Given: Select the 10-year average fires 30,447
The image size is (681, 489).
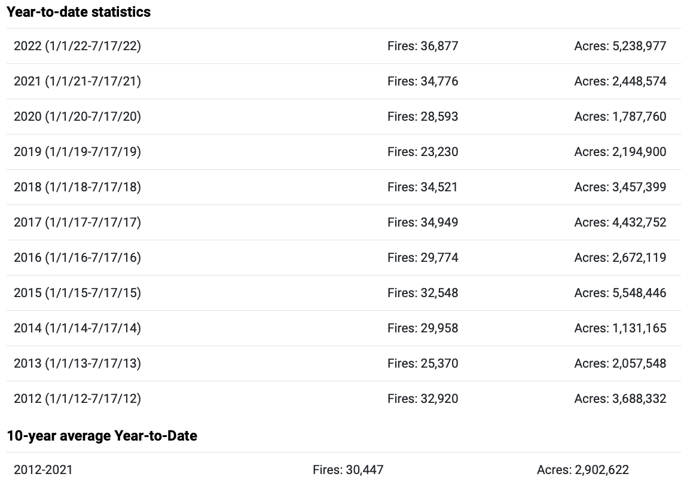Looking at the screenshot, I should click(348, 469).
